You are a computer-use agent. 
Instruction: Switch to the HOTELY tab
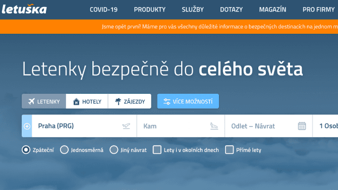click(87, 101)
